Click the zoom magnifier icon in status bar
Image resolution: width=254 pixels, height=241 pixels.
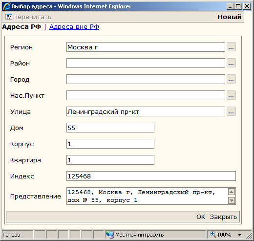coord(213,234)
